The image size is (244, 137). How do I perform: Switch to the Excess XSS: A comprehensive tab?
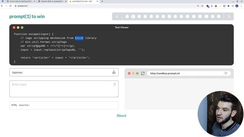52,1
